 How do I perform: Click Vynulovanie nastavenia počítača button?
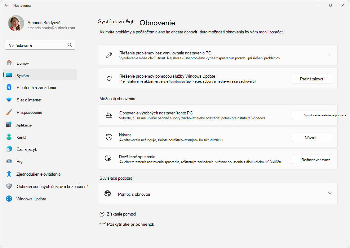tap(312, 115)
